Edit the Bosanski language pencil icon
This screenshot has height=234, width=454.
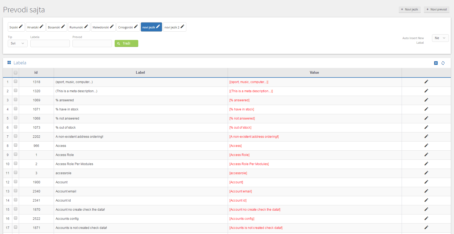(63, 27)
